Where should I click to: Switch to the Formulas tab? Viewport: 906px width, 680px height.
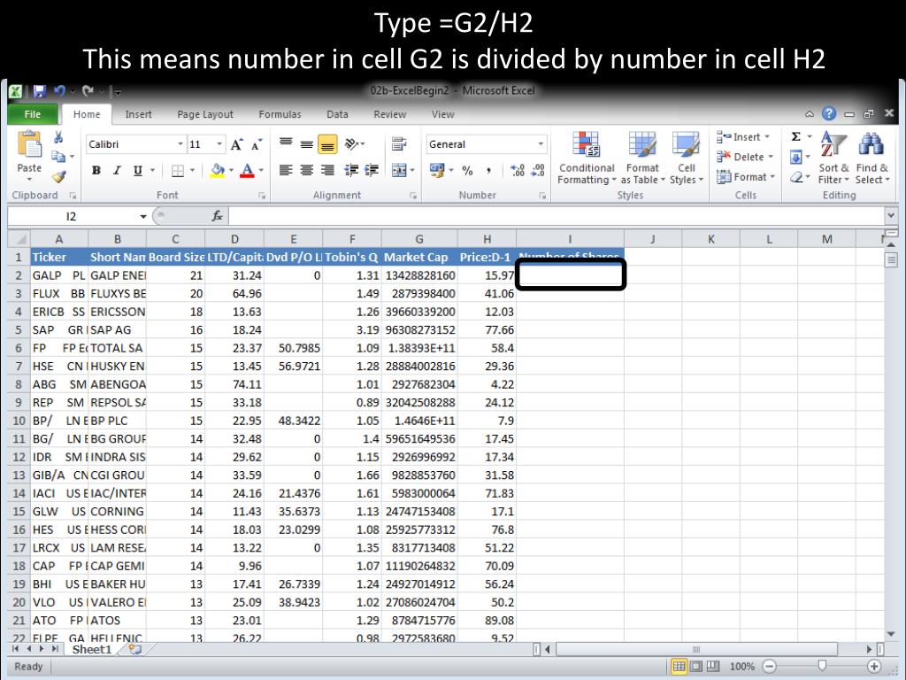coord(280,114)
